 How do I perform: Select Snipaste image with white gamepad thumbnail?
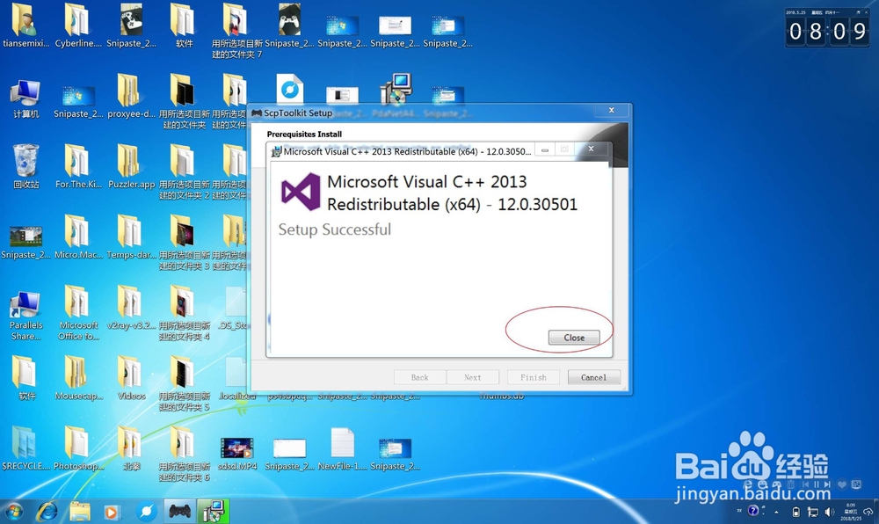tap(131, 25)
